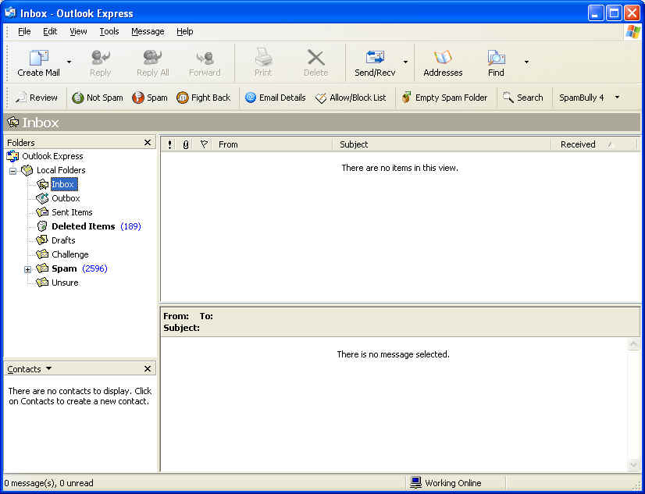Viewport: 645px width, 494px height.
Task: Open the Edit menu
Action: tap(50, 32)
